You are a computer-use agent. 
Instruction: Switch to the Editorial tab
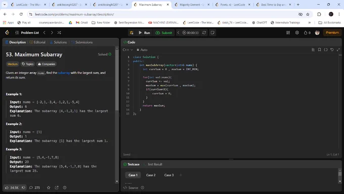[37, 42]
